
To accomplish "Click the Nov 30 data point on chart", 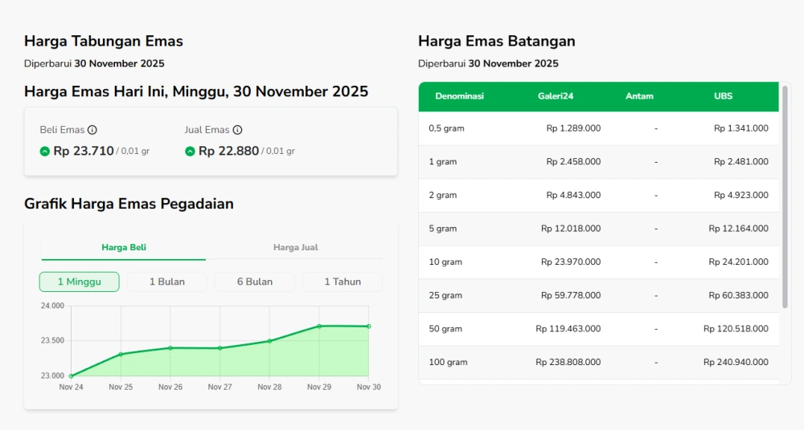I will [x=369, y=327].
